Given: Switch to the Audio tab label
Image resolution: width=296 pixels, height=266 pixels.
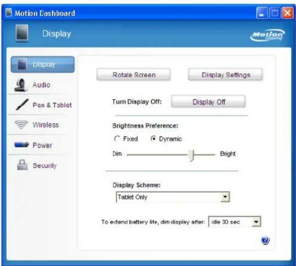Looking at the screenshot, I should (x=42, y=85).
